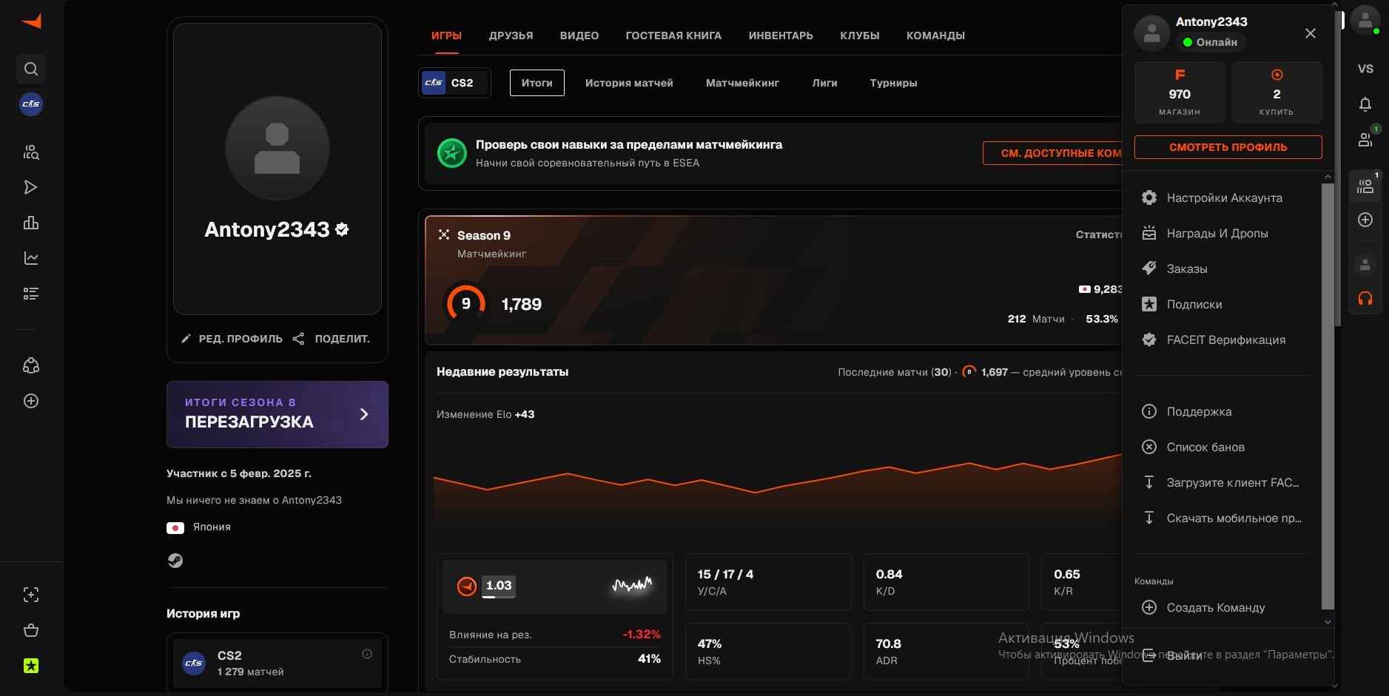Open the notifications bell
Viewport: 1389px width, 696px height.
click(1365, 104)
